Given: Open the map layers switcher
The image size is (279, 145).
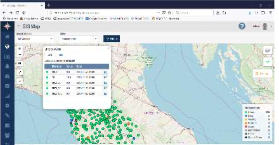Looking at the screenshot, I should coord(267,51).
